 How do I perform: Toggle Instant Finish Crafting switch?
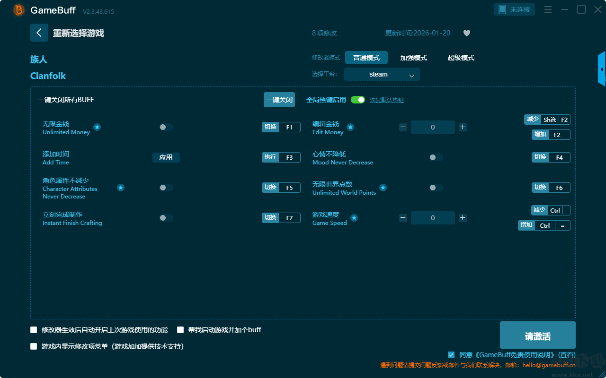click(166, 218)
